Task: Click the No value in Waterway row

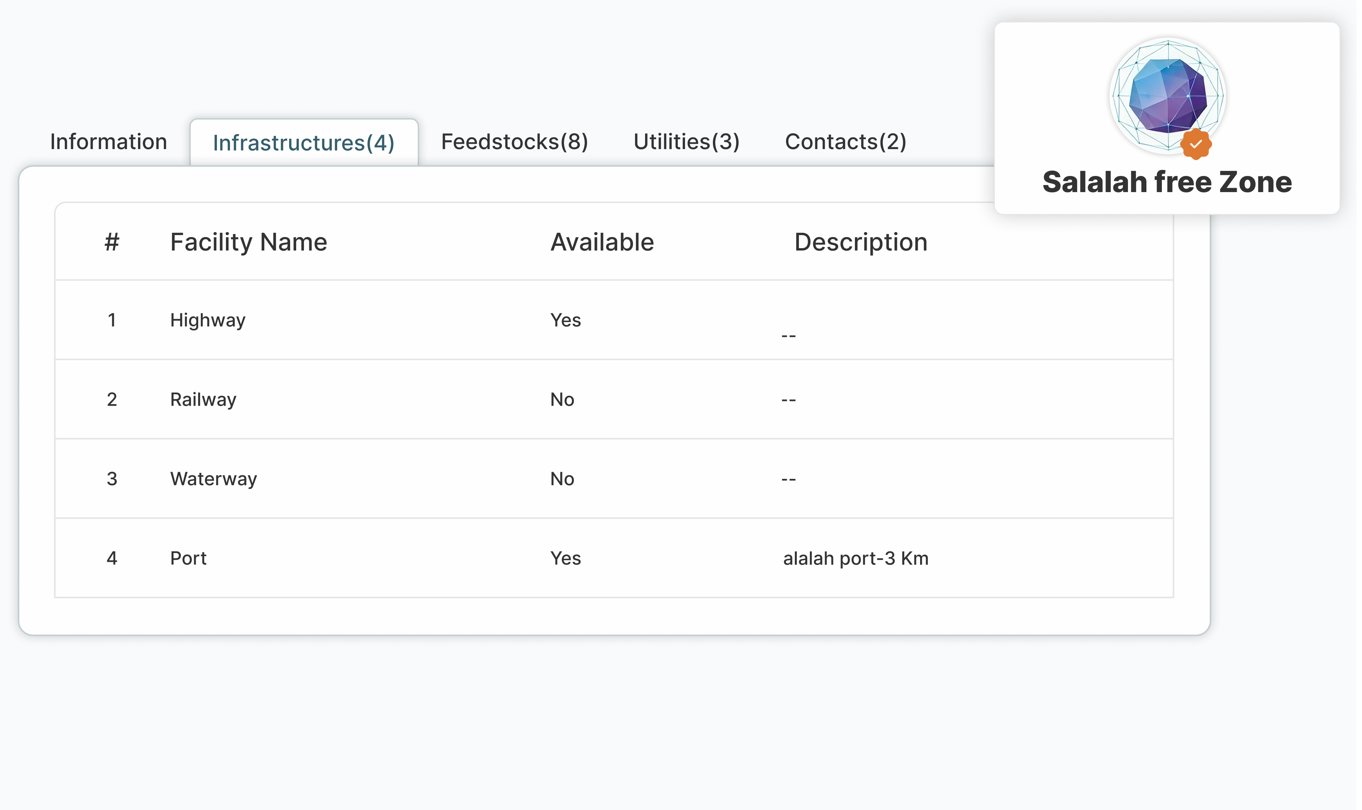Action: point(562,479)
